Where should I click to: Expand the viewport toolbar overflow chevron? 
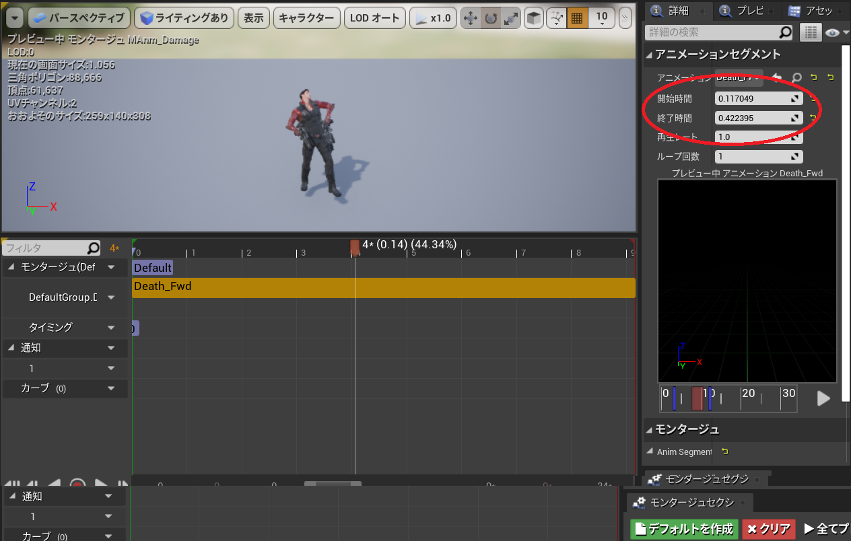[x=625, y=18]
